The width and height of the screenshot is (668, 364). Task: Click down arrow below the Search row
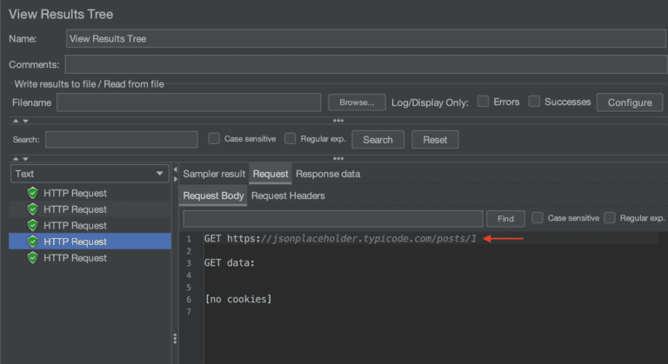pyautogui.click(x=25, y=159)
